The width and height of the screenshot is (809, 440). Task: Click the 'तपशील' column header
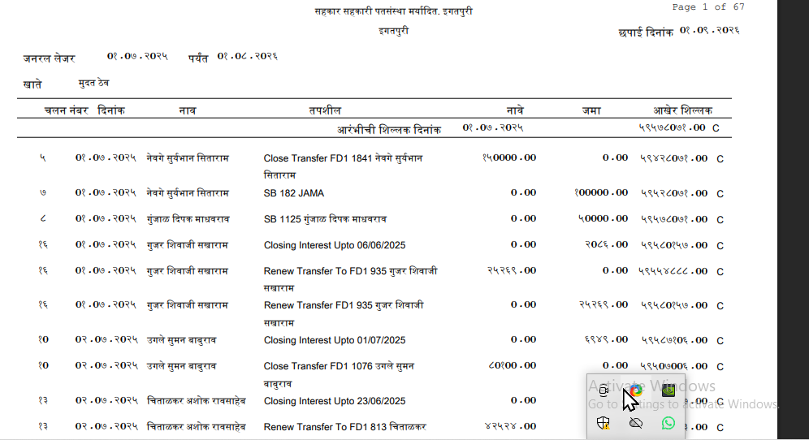pos(325,110)
